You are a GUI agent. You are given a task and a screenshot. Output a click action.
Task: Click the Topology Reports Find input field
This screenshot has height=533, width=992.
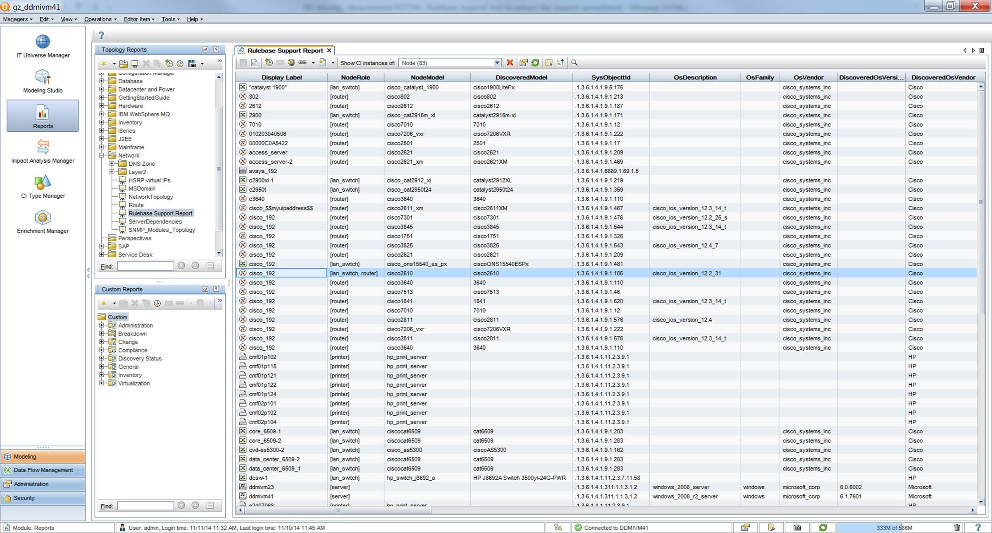[145, 266]
